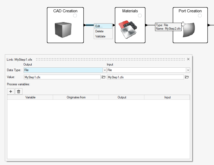The image size is (214, 165).
Task: Toggle the CAD Creation status circle
Action: (x=75, y=16)
